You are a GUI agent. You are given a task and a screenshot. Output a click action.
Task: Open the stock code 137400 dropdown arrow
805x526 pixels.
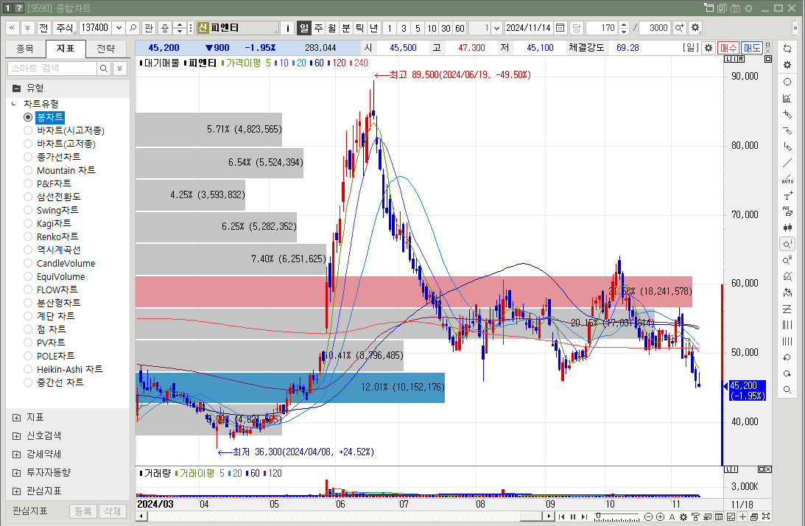119,28
